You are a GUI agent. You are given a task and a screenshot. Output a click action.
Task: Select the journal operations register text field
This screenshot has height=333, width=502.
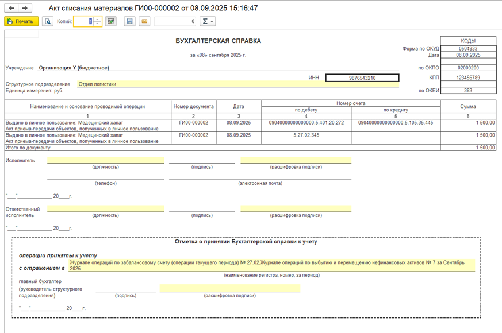coord(272,265)
